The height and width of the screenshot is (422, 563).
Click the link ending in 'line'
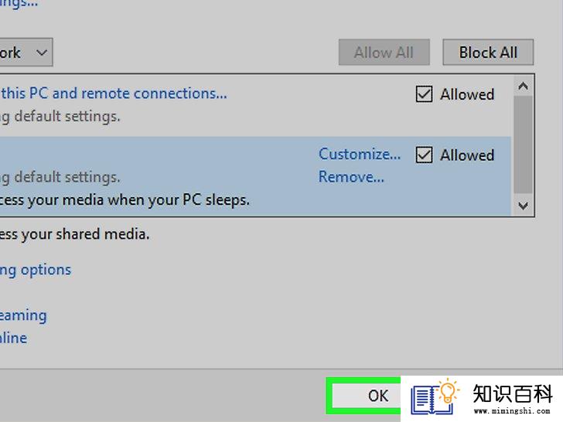[13, 338]
